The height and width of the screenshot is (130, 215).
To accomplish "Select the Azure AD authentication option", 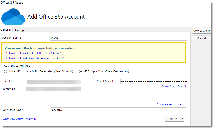I will [x=6, y=71].
